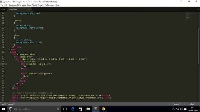Click the col-xl-6 green class line

(36, 74)
